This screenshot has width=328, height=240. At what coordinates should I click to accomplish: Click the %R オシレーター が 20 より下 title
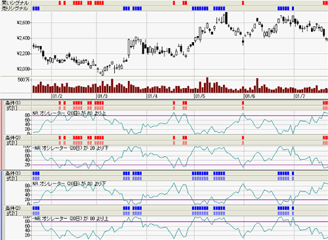point(70,183)
